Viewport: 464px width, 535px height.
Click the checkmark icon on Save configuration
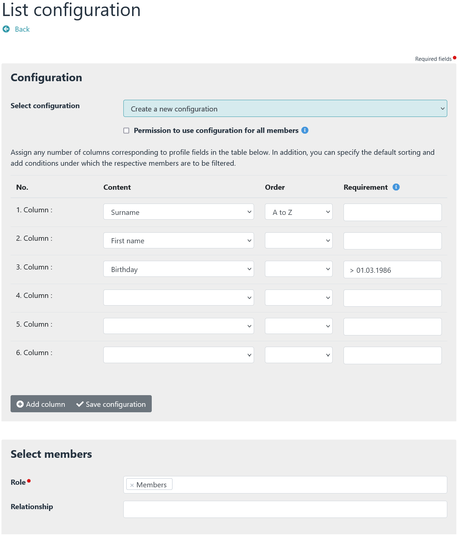pos(80,404)
